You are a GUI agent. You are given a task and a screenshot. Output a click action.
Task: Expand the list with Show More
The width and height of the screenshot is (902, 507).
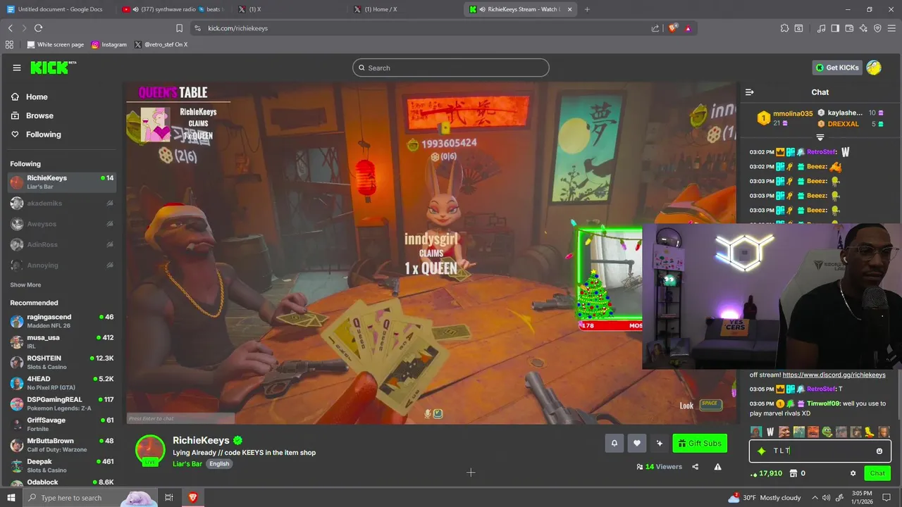[25, 285]
